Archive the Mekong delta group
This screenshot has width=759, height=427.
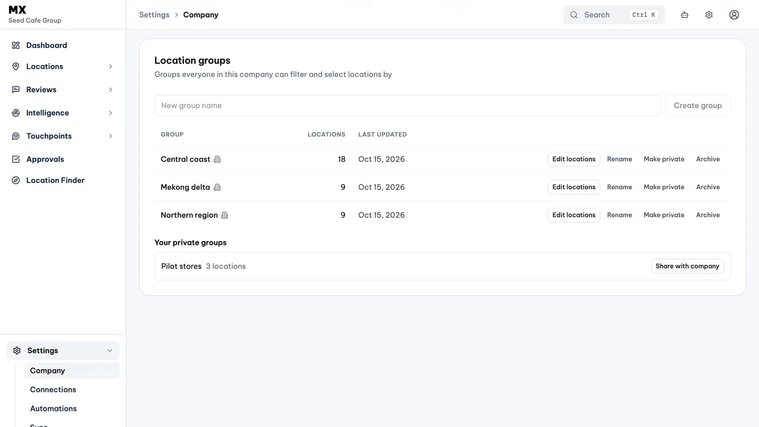pyautogui.click(x=708, y=187)
